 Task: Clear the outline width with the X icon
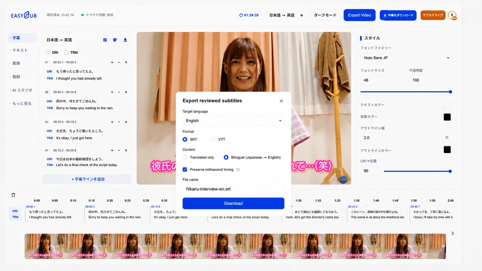pos(447,137)
